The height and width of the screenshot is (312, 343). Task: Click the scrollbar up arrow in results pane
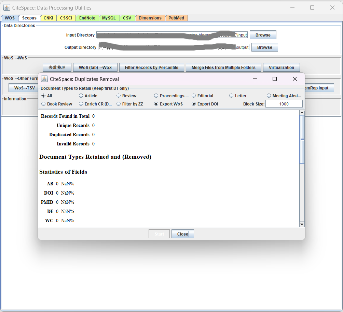pos(302,112)
